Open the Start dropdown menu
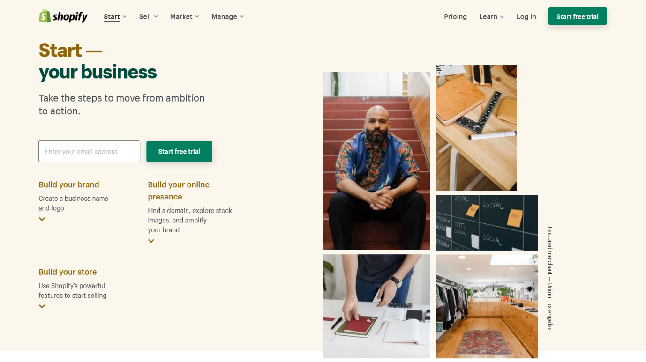The width and height of the screenshot is (646, 362). [x=115, y=16]
